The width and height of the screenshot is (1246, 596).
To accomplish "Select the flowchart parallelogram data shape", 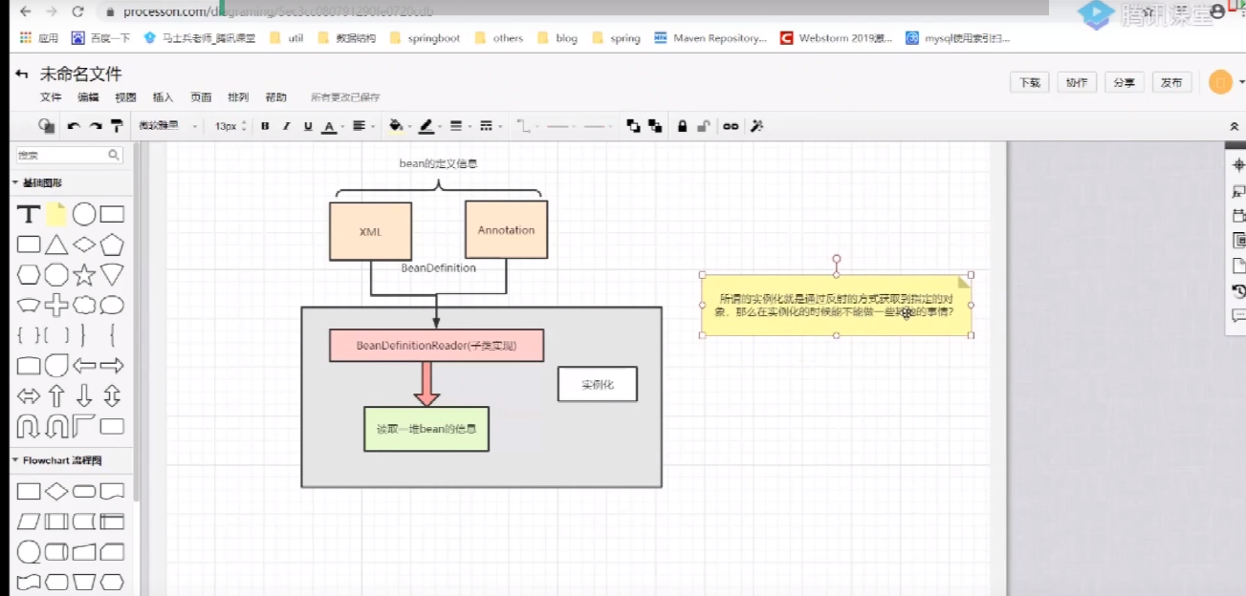I will coord(29,521).
